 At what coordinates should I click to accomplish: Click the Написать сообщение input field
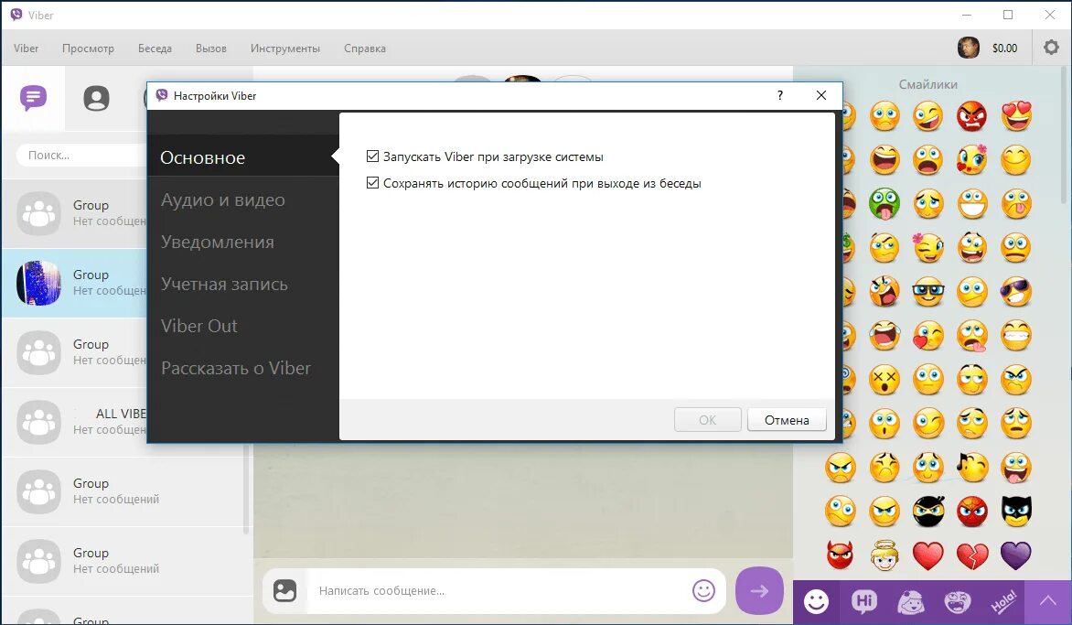click(x=499, y=590)
